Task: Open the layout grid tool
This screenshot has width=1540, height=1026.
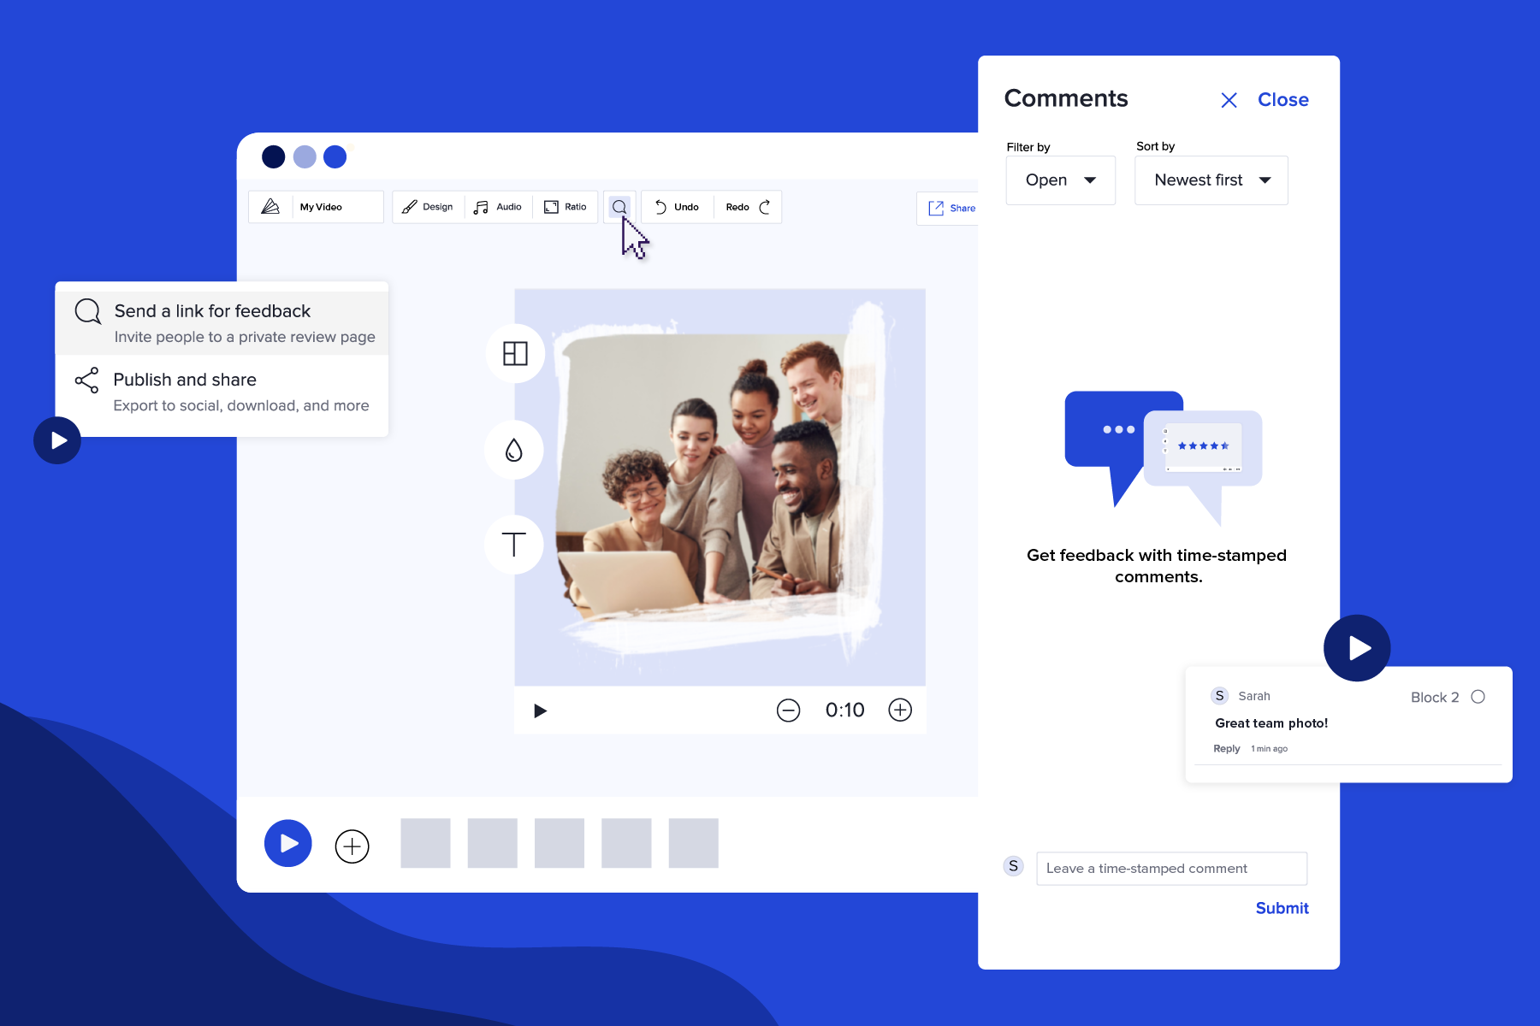Action: 515,353
